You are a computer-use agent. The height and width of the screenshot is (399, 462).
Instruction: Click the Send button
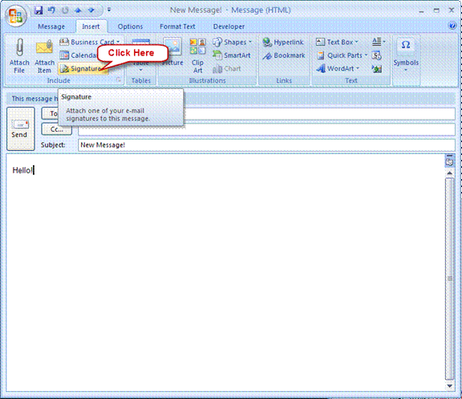pyautogui.click(x=21, y=129)
